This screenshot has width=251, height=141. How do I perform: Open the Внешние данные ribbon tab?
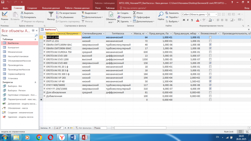pyautogui.click(x=51, y=8)
